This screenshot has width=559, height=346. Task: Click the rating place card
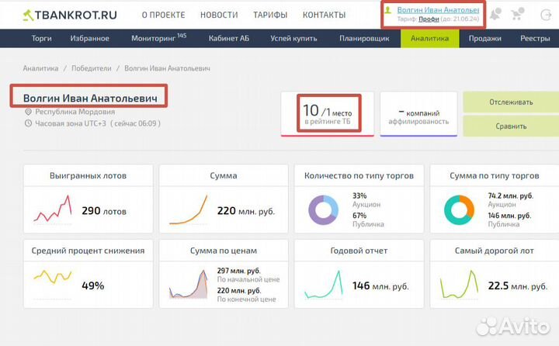point(327,113)
